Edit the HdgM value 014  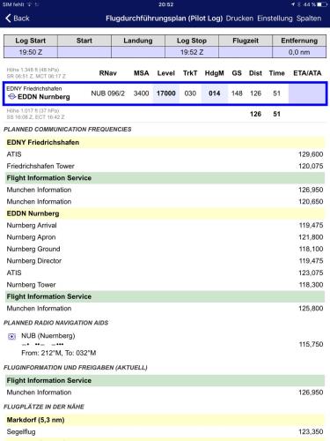pyautogui.click(x=215, y=93)
